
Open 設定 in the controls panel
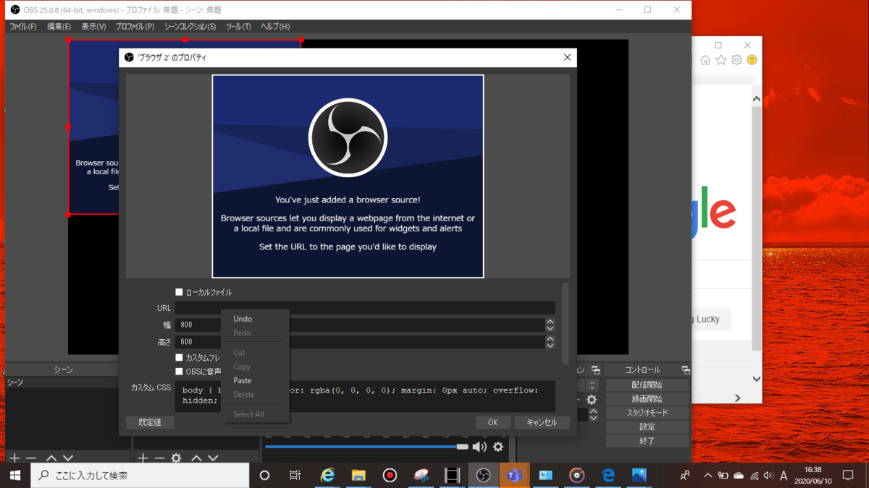pos(647,427)
